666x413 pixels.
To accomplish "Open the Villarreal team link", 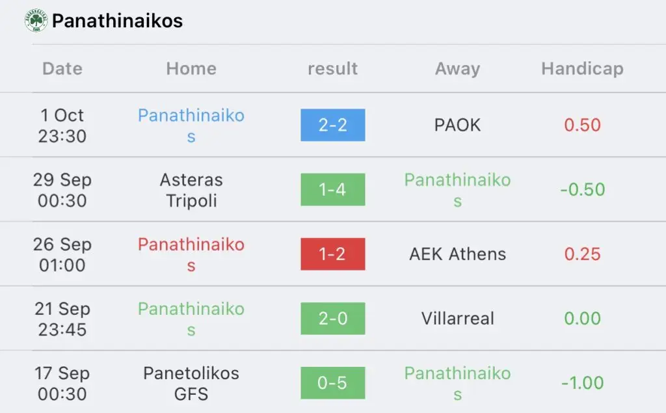I will coord(457,318).
